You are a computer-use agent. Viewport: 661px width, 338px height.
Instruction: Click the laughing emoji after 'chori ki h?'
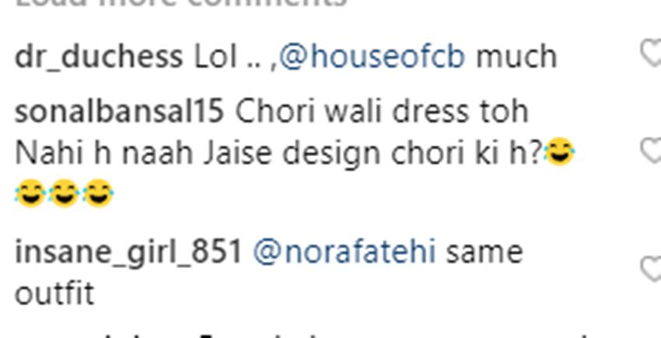coord(559,152)
